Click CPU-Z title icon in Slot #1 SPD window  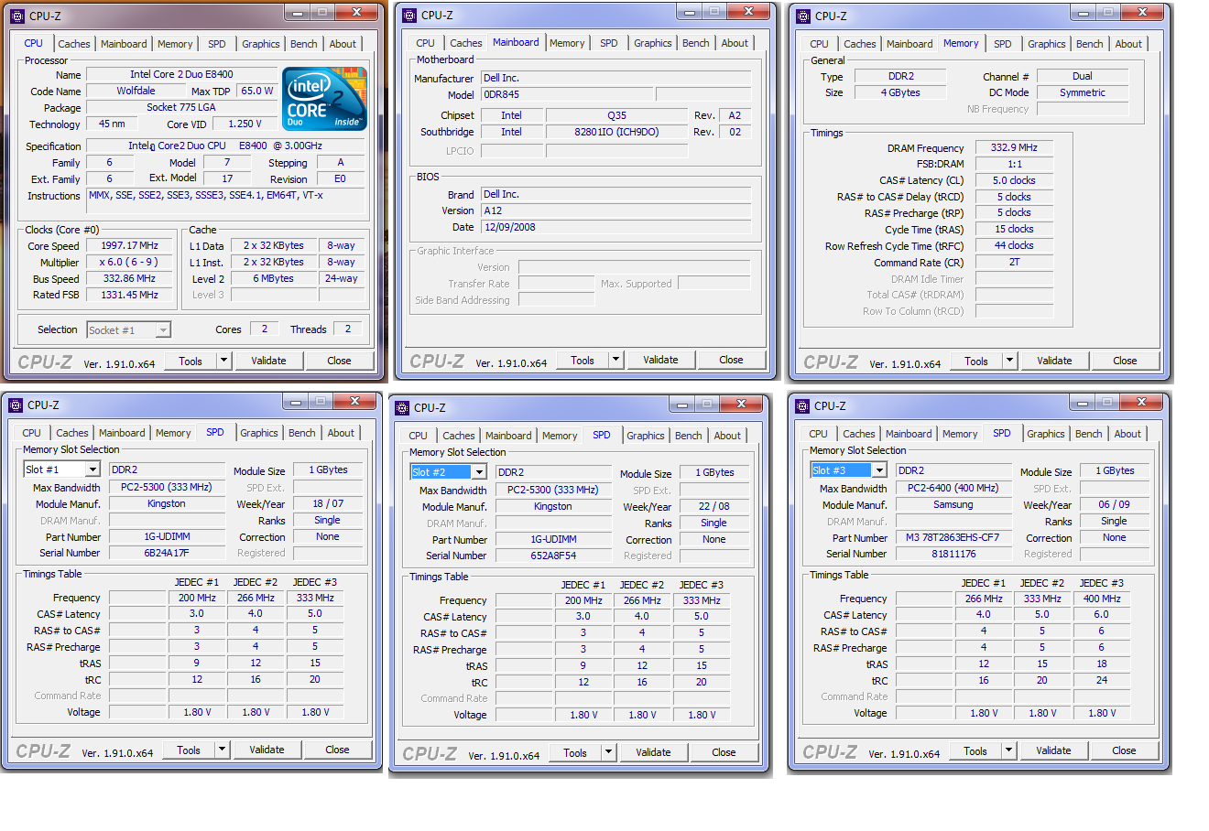(x=16, y=405)
